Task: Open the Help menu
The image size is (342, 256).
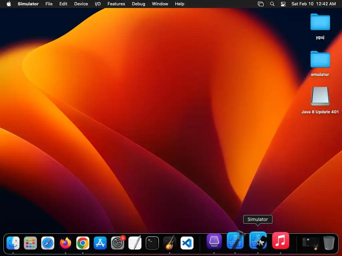Action: point(179,4)
